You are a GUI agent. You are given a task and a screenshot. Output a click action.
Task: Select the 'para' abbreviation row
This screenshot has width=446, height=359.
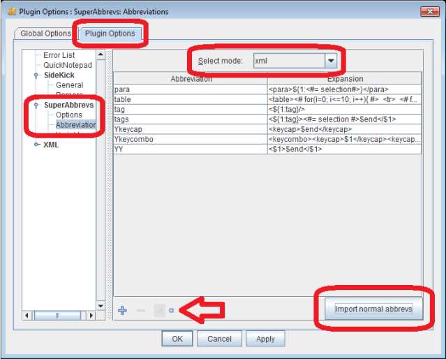(191, 89)
